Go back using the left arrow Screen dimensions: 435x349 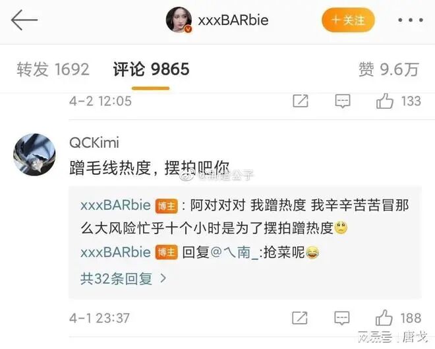24,20
